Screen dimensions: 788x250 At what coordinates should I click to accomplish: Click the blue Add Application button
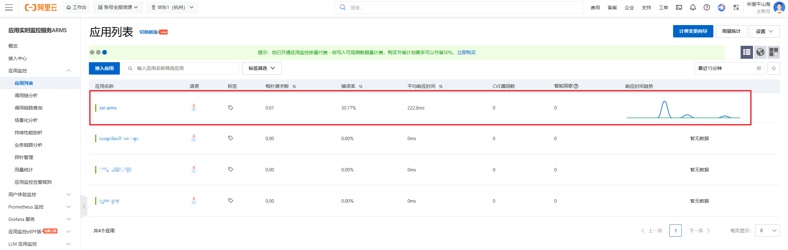tap(104, 68)
